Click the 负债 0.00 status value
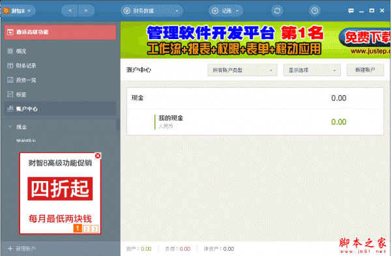391x256 pixels. (185, 249)
